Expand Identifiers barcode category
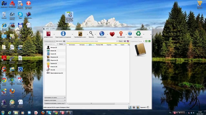This screenshot has height=115, width=206. point(57,73)
